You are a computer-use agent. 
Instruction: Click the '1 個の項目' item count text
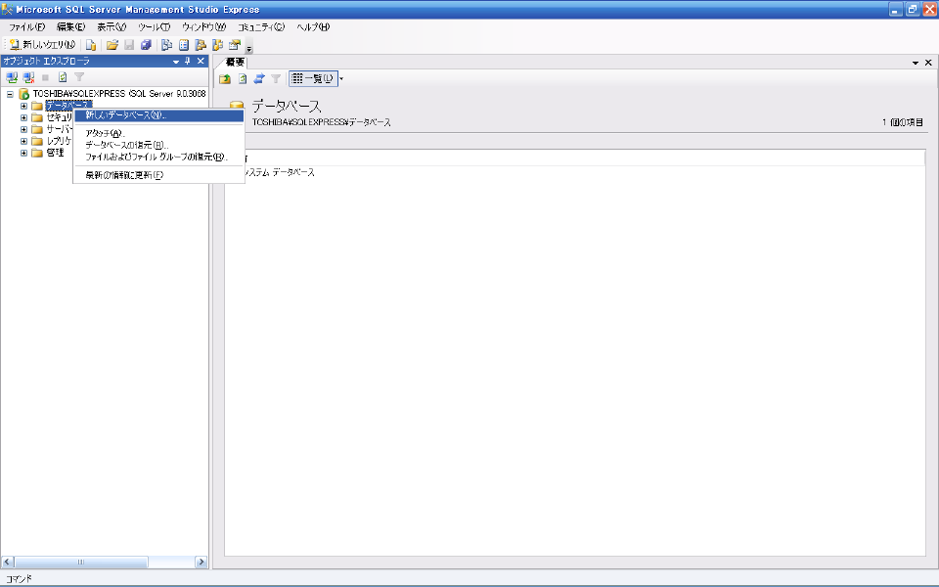[x=902, y=122]
